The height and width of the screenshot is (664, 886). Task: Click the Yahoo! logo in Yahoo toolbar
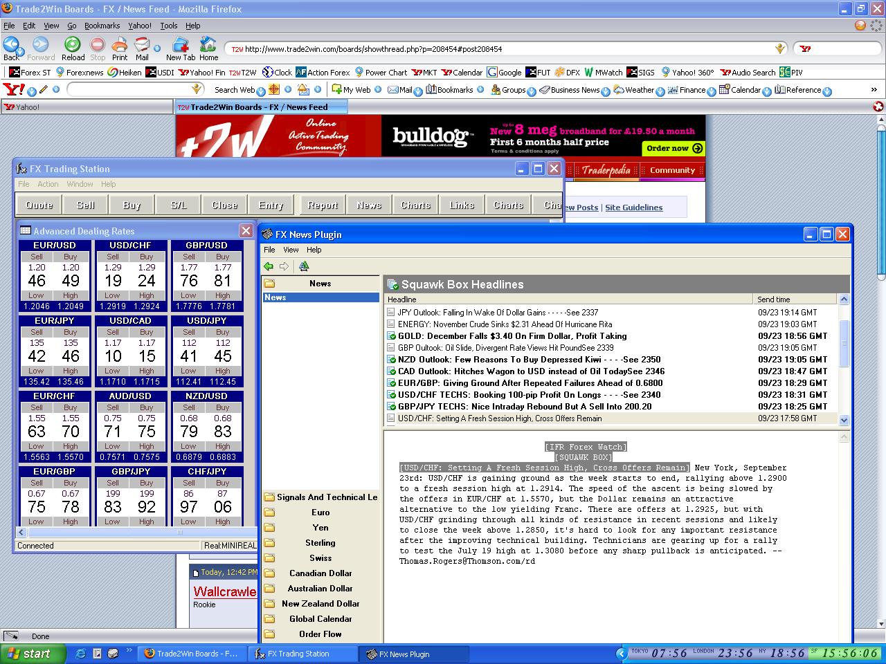point(13,89)
